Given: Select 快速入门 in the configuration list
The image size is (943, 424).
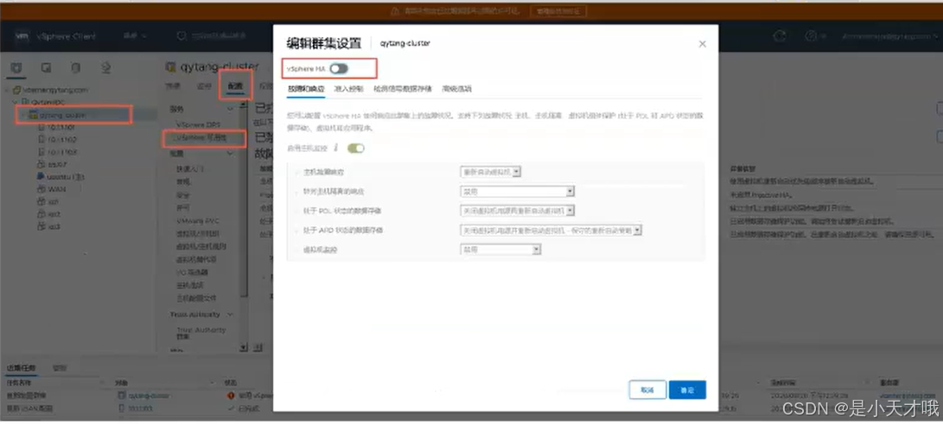Looking at the screenshot, I should pyautogui.click(x=190, y=168).
